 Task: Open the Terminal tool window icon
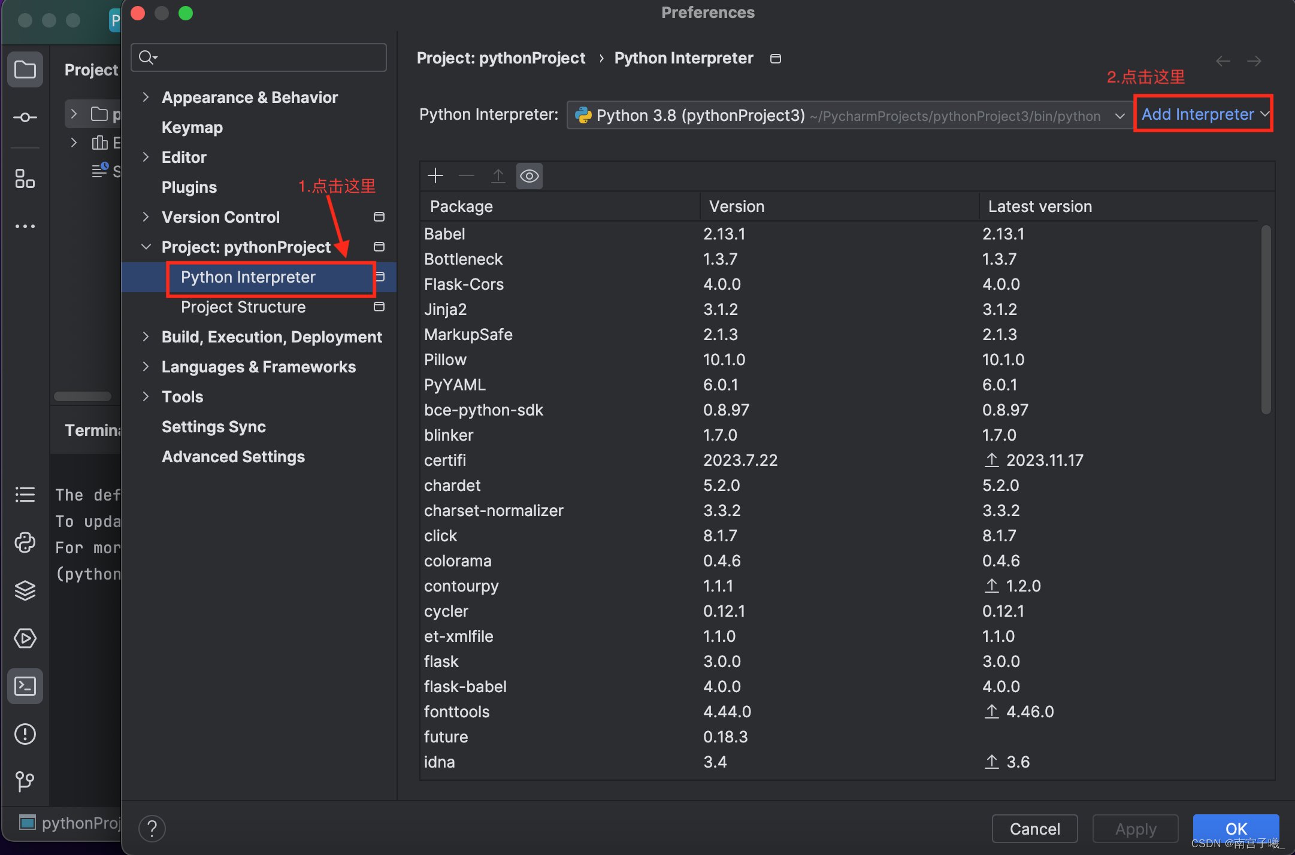point(25,686)
